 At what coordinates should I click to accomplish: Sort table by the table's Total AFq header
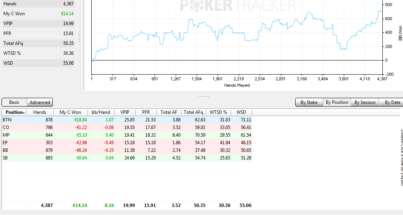click(x=194, y=112)
